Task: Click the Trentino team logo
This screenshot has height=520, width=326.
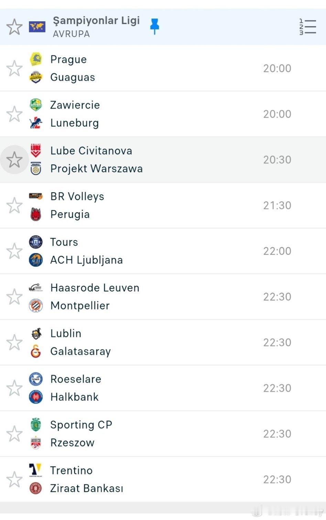Action: [x=36, y=470]
